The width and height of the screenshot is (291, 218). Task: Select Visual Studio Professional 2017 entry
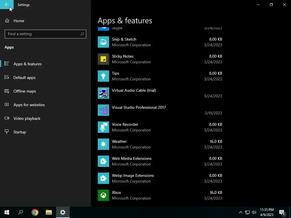point(160,110)
